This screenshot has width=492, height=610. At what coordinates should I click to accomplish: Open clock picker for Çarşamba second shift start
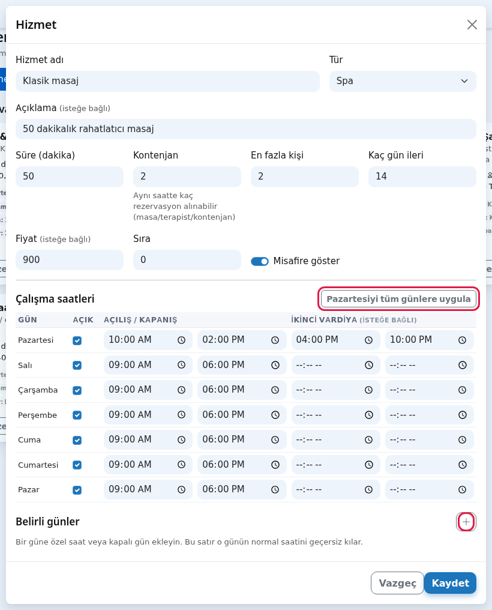point(369,390)
